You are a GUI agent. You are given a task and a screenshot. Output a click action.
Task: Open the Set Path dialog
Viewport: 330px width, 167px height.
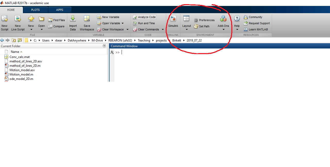202,26
